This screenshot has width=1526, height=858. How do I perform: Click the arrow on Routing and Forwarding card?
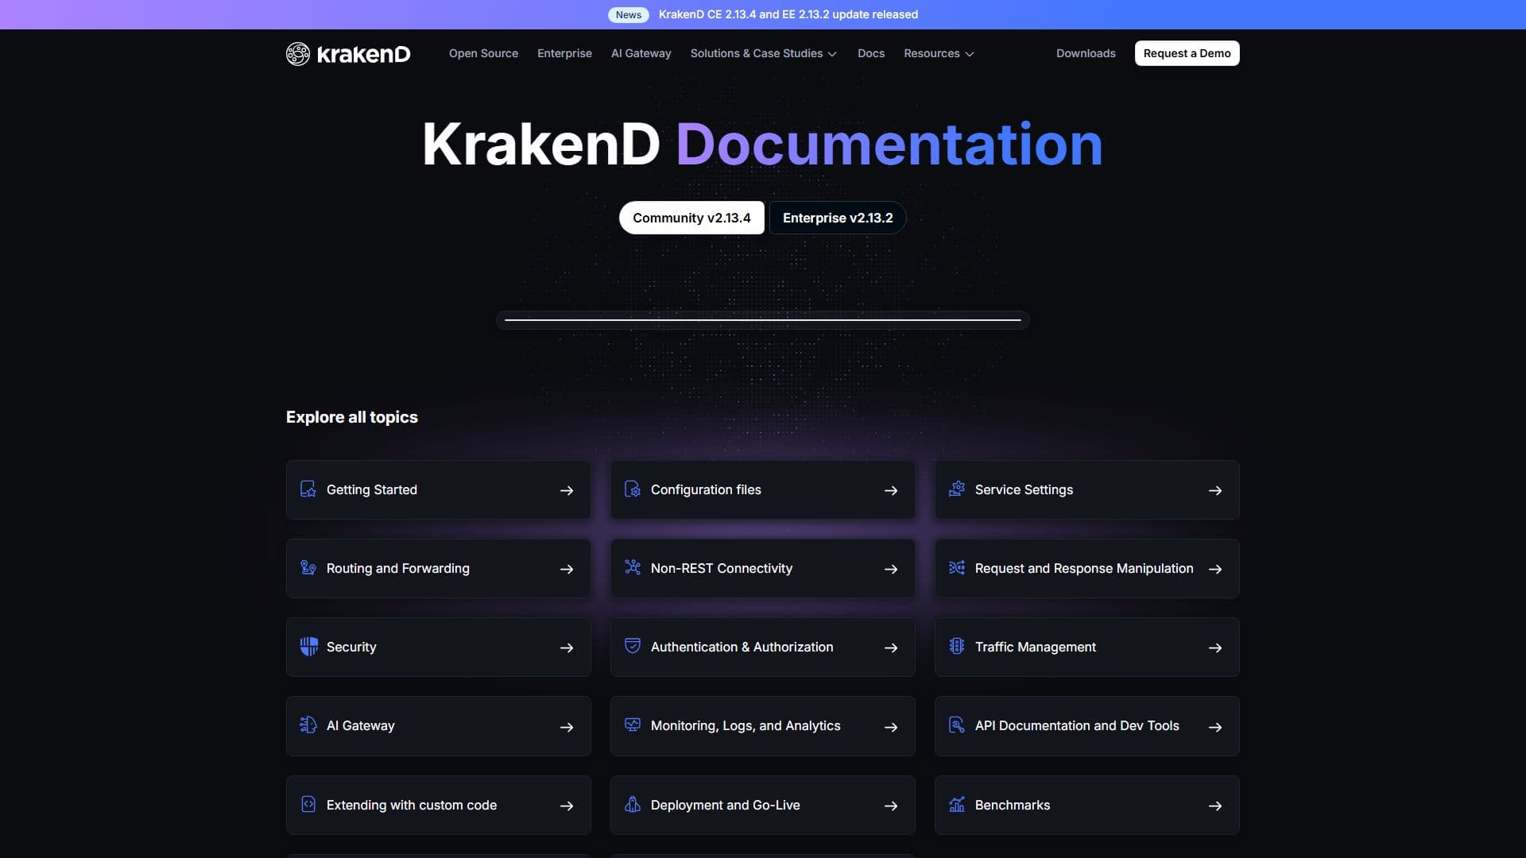click(567, 570)
